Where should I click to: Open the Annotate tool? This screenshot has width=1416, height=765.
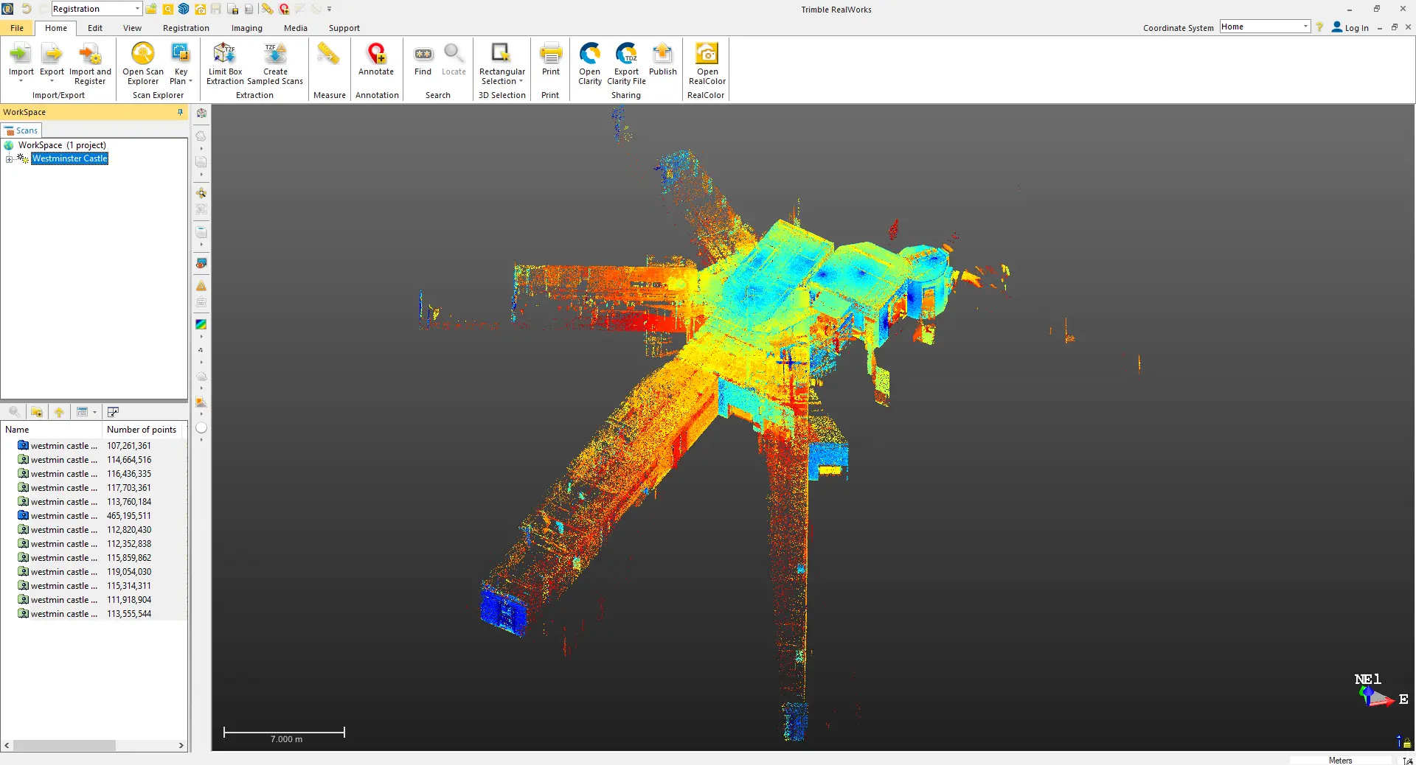[376, 63]
